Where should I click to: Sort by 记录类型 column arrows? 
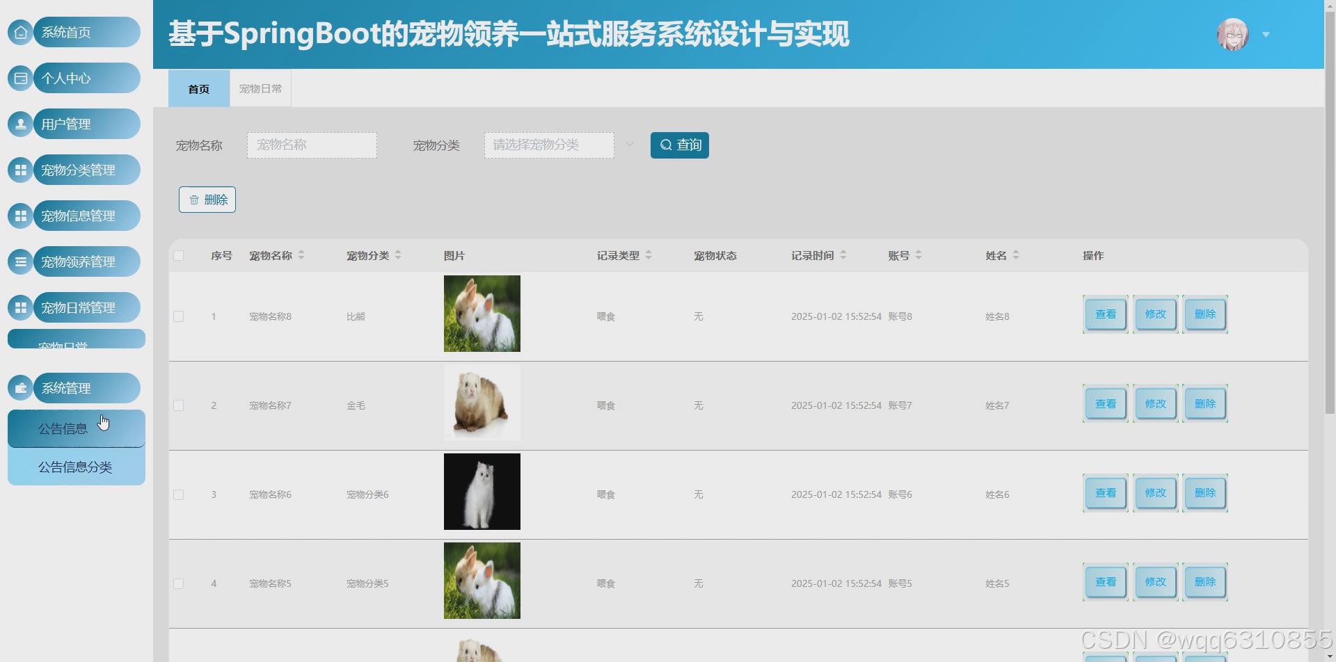coord(649,255)
